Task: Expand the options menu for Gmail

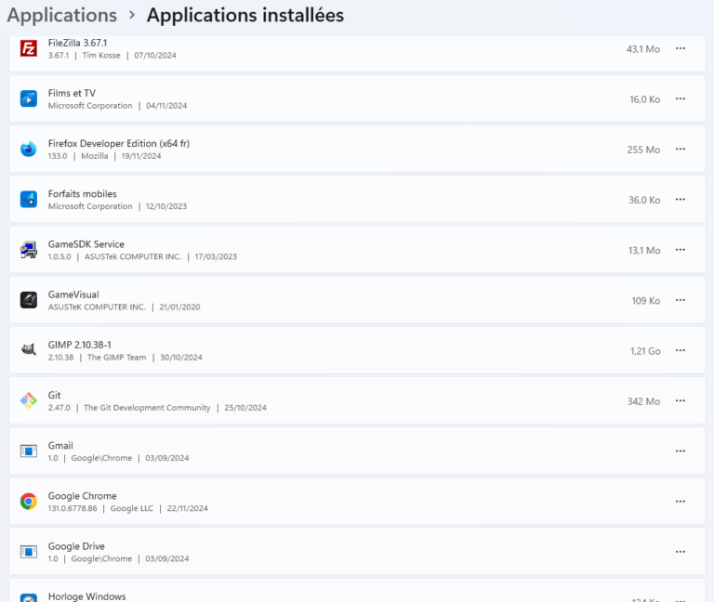Action: (x=681, y=451)
